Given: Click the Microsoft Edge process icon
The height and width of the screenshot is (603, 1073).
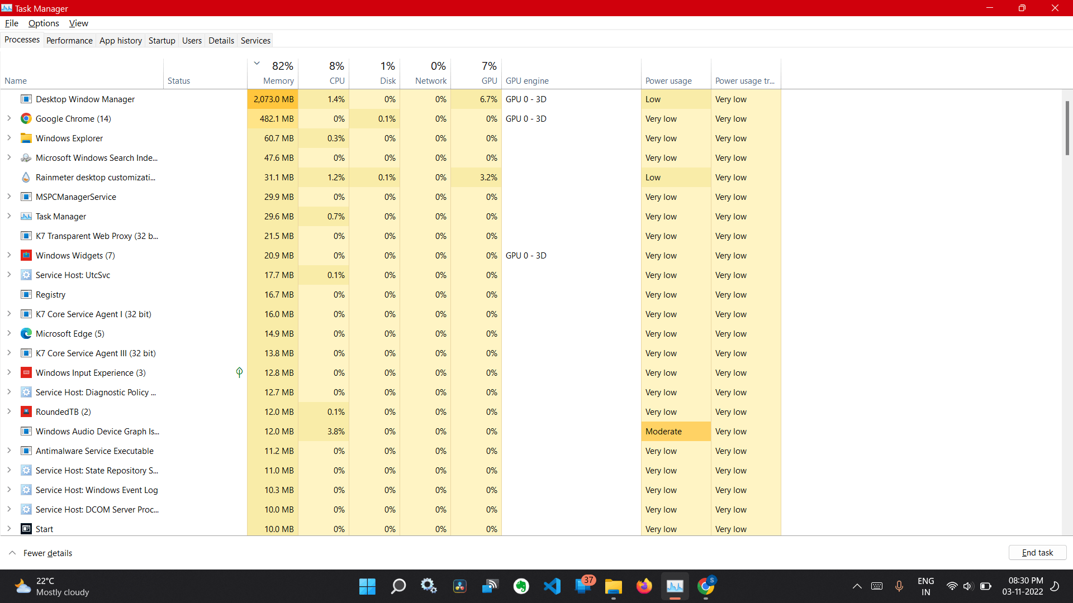Looking at the screenshot, I should pos(26,334).
